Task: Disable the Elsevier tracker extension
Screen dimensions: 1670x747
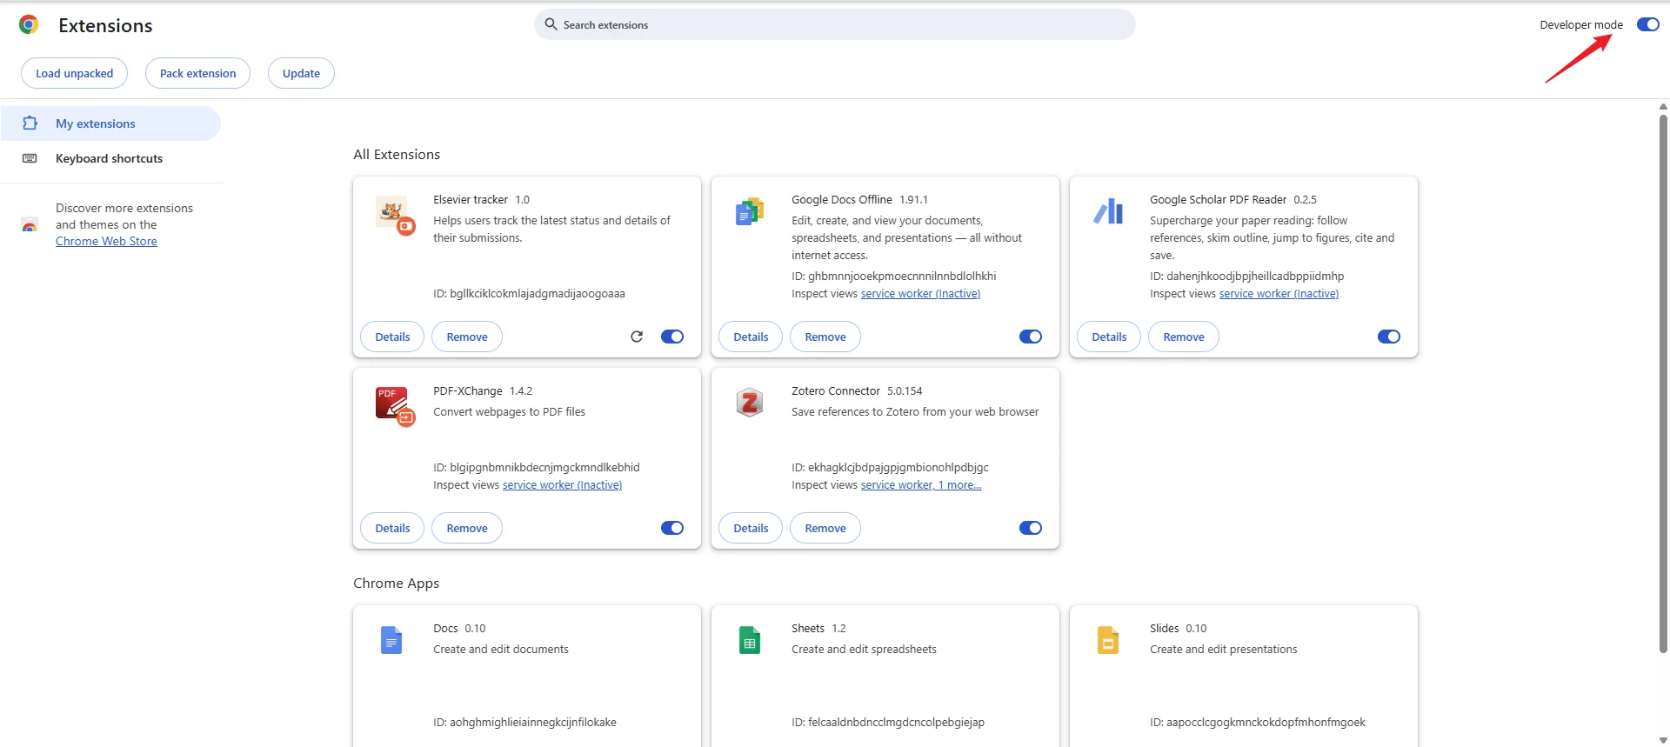Action: 672,337
